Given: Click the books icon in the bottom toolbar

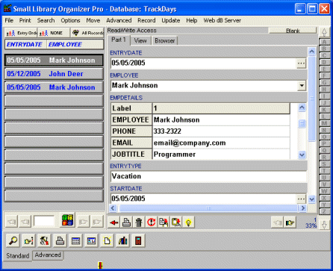Looking at the screenshot, I should (x=122, y=240).
